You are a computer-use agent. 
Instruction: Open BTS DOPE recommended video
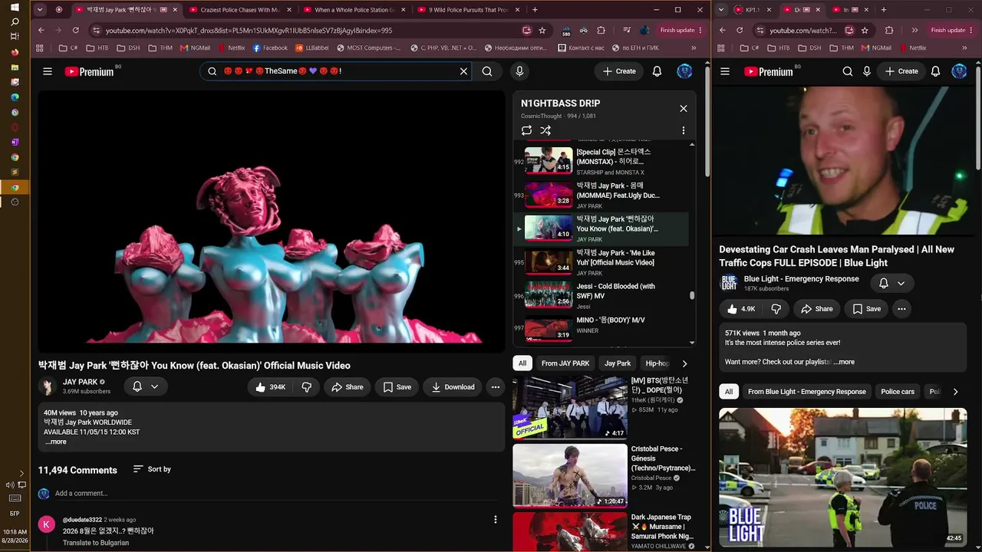click(570, 408)
